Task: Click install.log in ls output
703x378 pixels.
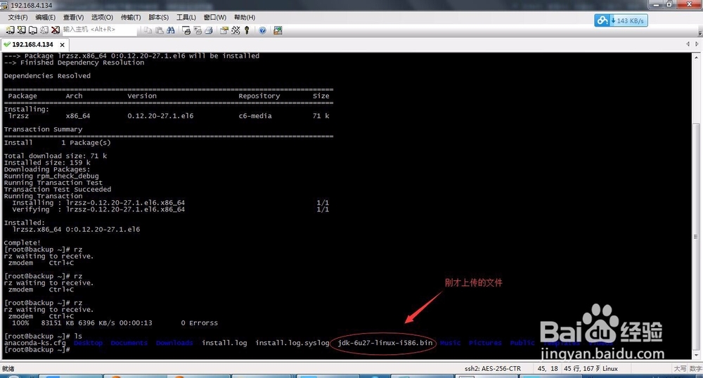Action: [x=224, y=343]
